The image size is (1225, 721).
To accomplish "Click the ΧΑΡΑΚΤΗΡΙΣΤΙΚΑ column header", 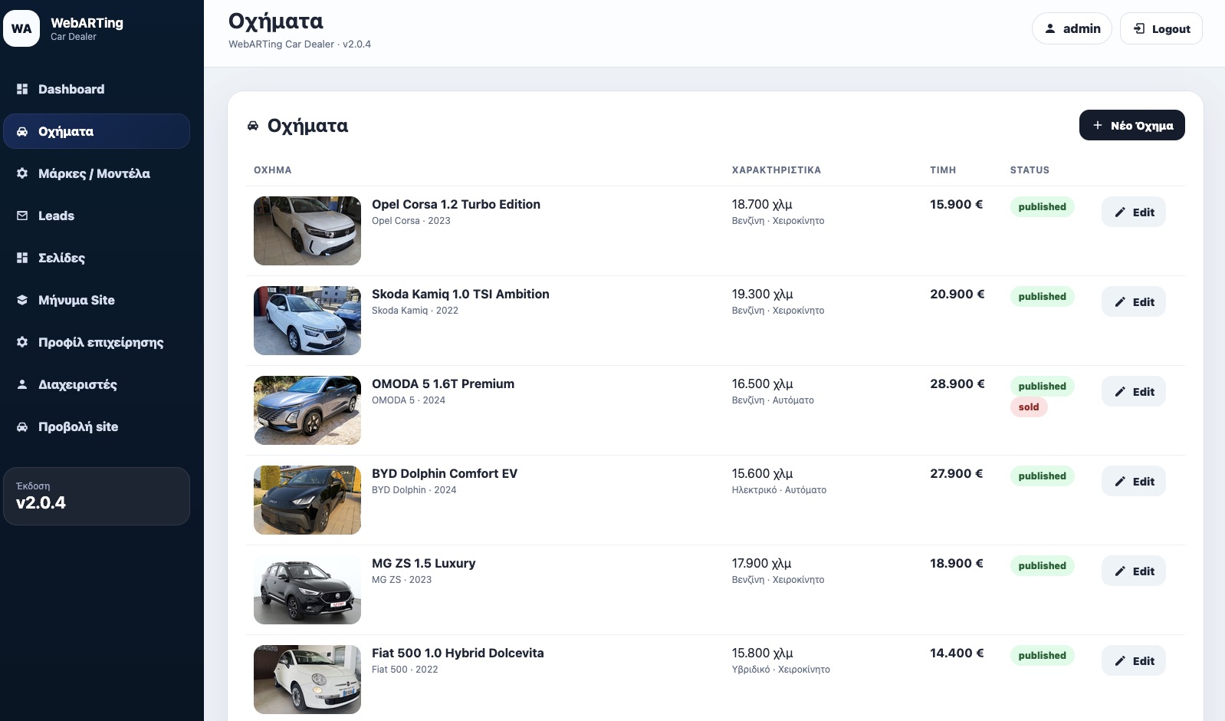I will (777, 170).
